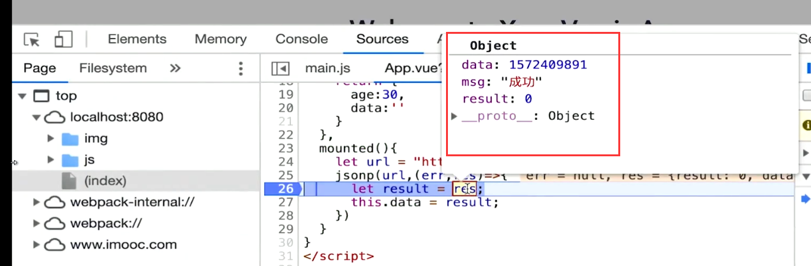Click the closing '</script>' tag line

click(x=339, y=256)
